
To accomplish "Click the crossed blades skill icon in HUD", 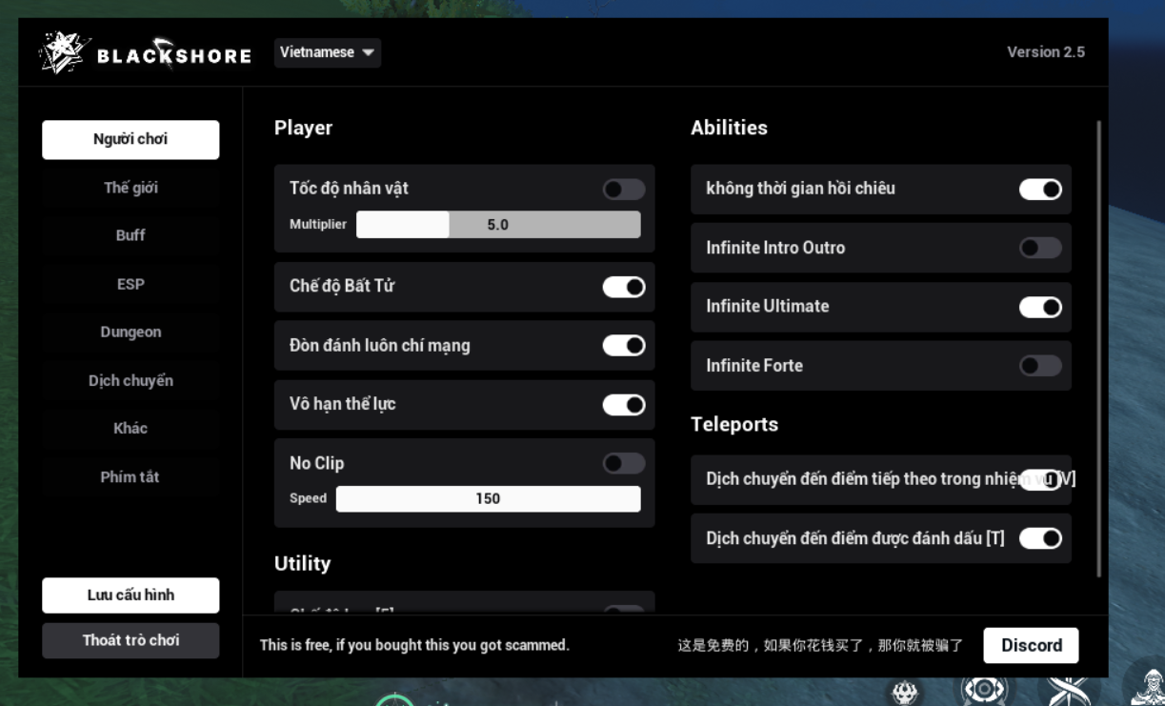I will pyautogui.click(x=1069, y=690).
